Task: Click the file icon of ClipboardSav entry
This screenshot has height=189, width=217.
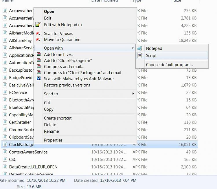Action: tap(5, 137)
